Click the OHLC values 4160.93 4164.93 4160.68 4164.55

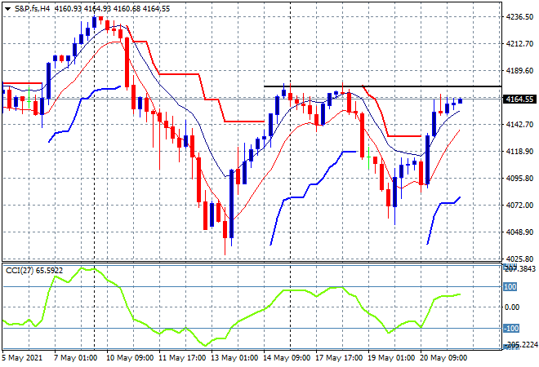click(112, 9)
